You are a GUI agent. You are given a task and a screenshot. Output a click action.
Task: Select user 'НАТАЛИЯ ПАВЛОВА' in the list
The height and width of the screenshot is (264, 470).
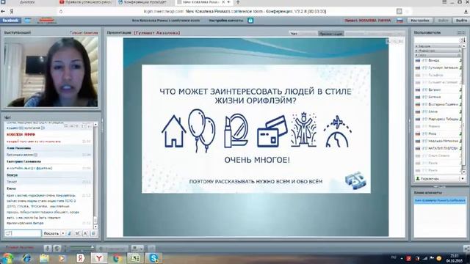click(438, 148)
